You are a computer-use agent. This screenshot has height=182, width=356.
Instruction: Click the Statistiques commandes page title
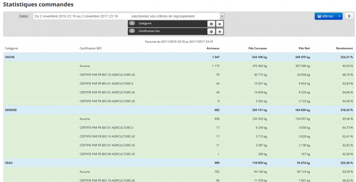38,4
